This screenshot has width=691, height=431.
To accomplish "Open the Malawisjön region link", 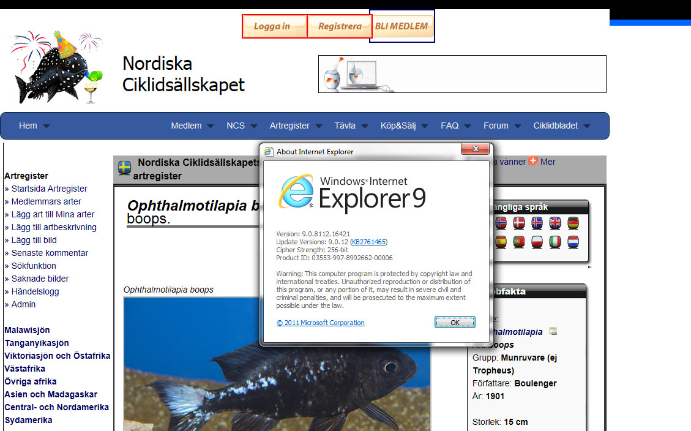I will pos(27,330).
